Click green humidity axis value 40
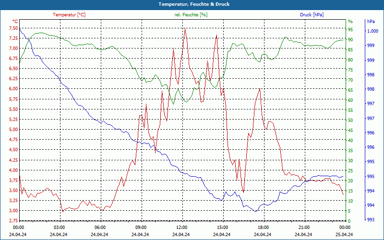384x240 pixels. [350, 141]
